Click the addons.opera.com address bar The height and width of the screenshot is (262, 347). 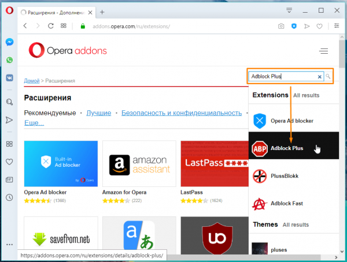coord(131,27)
